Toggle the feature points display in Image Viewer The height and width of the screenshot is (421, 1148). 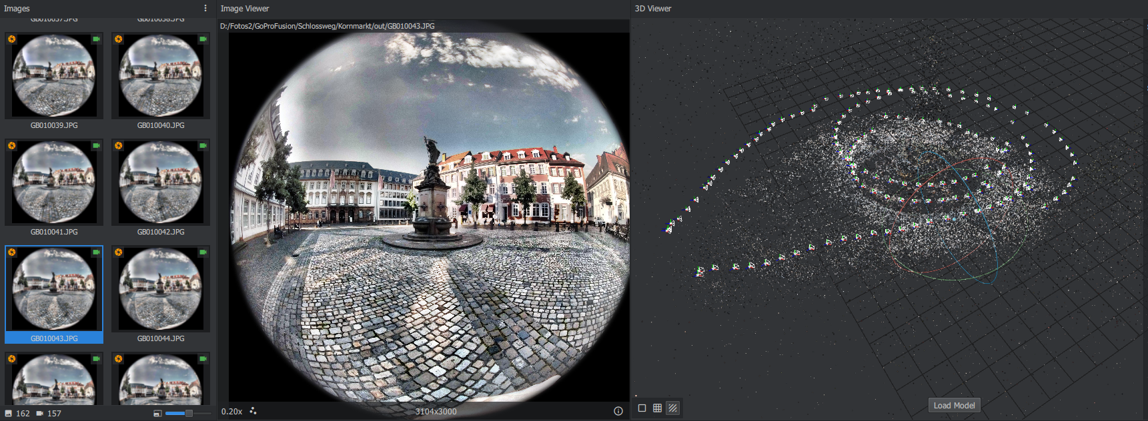point(253,411)
